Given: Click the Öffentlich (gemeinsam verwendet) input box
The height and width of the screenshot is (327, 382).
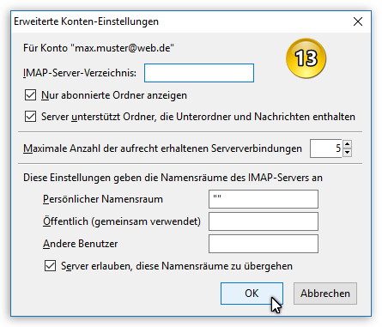Looking at the screenshot, I should click(264, 221).
